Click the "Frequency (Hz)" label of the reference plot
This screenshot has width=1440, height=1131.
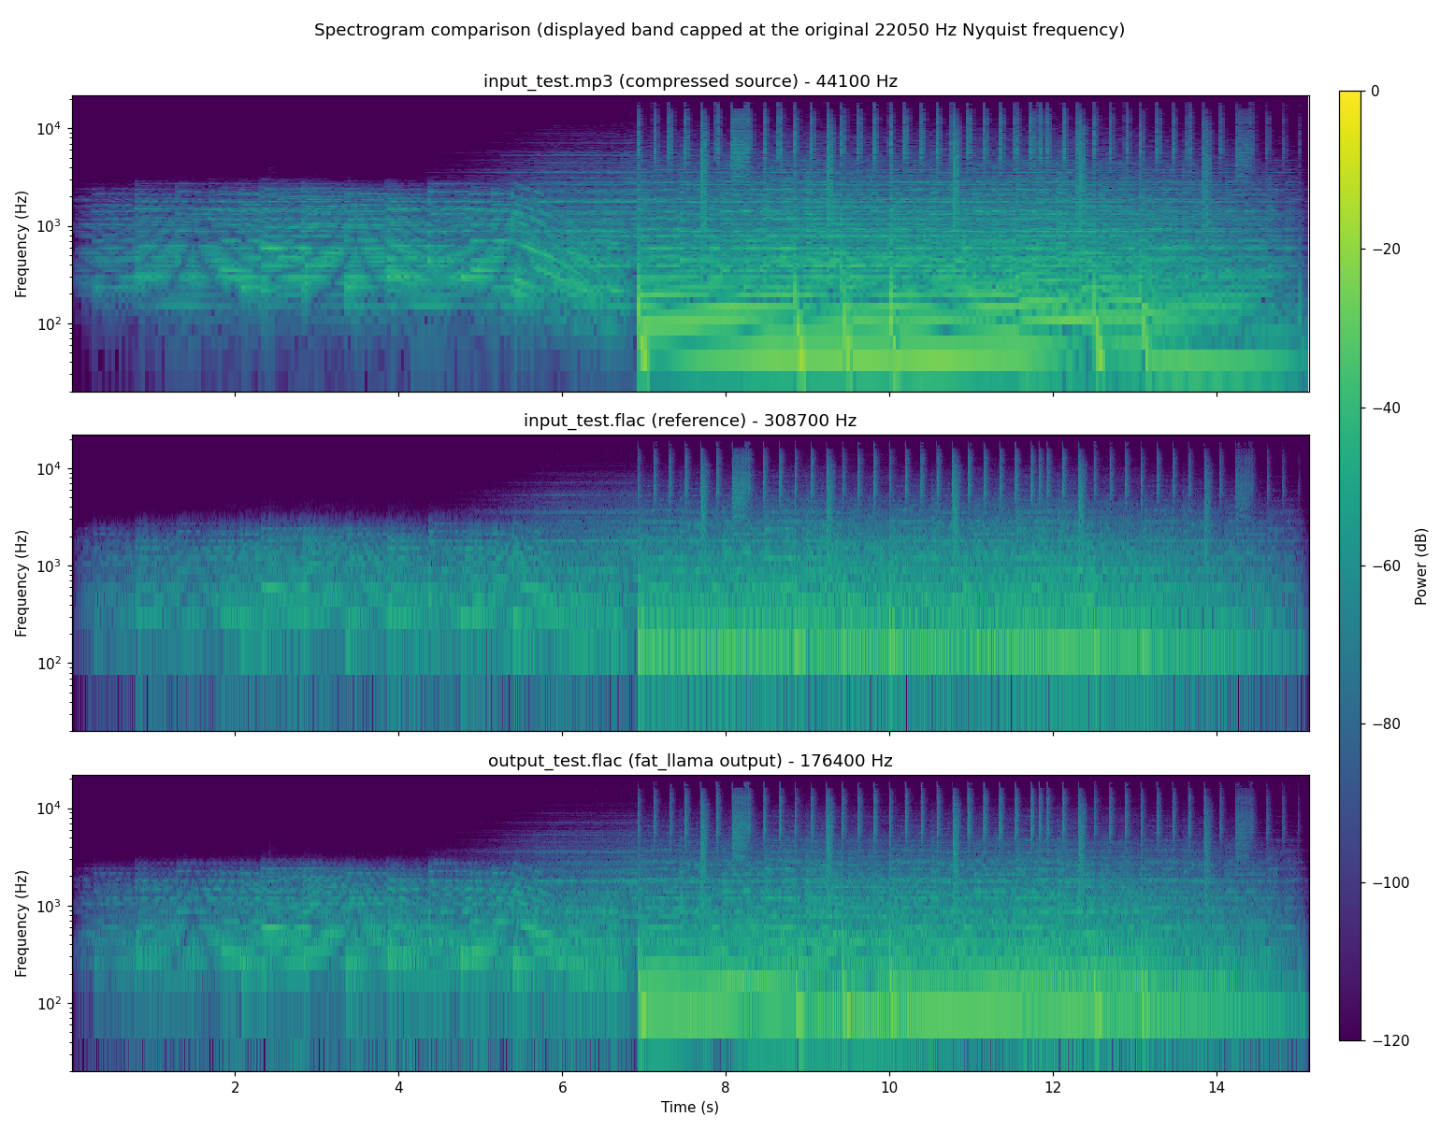(22, 583)
